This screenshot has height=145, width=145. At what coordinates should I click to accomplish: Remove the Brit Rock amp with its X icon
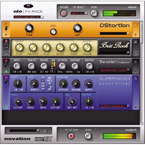tap(136, 42)
